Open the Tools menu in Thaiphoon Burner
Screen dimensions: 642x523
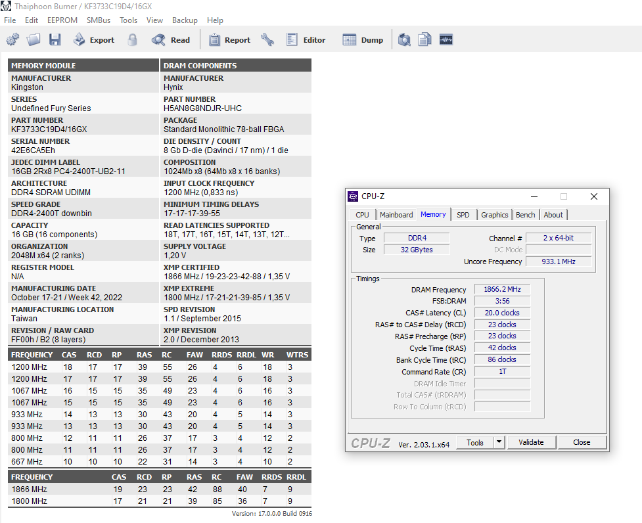[128, 20]
